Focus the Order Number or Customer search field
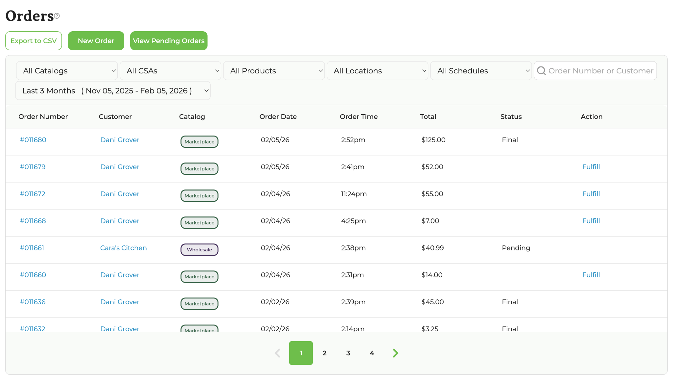This screenshot has width=673, height=381. click(x=600, y=71)
